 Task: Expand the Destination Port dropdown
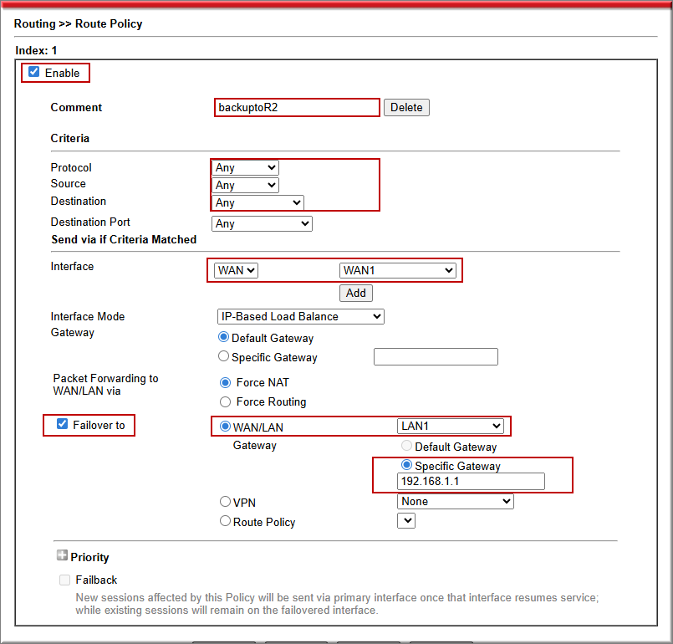pos(262,223)
